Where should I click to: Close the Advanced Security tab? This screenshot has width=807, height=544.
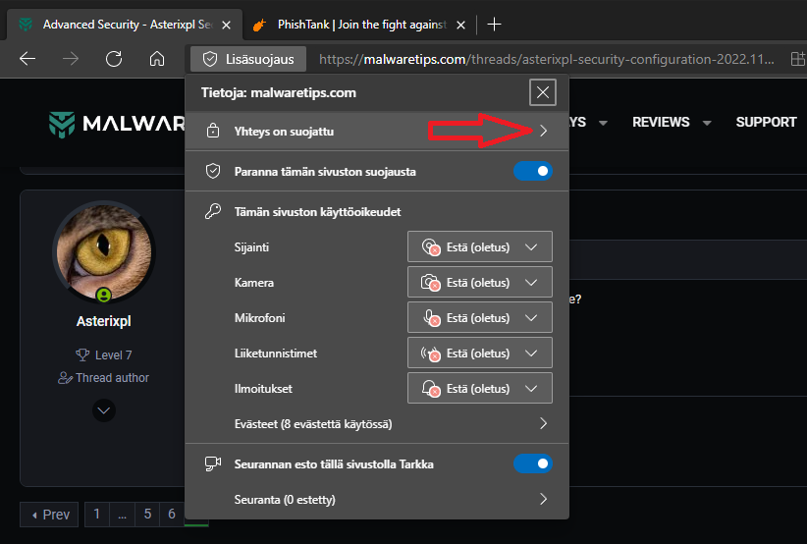tap(226, 25)
